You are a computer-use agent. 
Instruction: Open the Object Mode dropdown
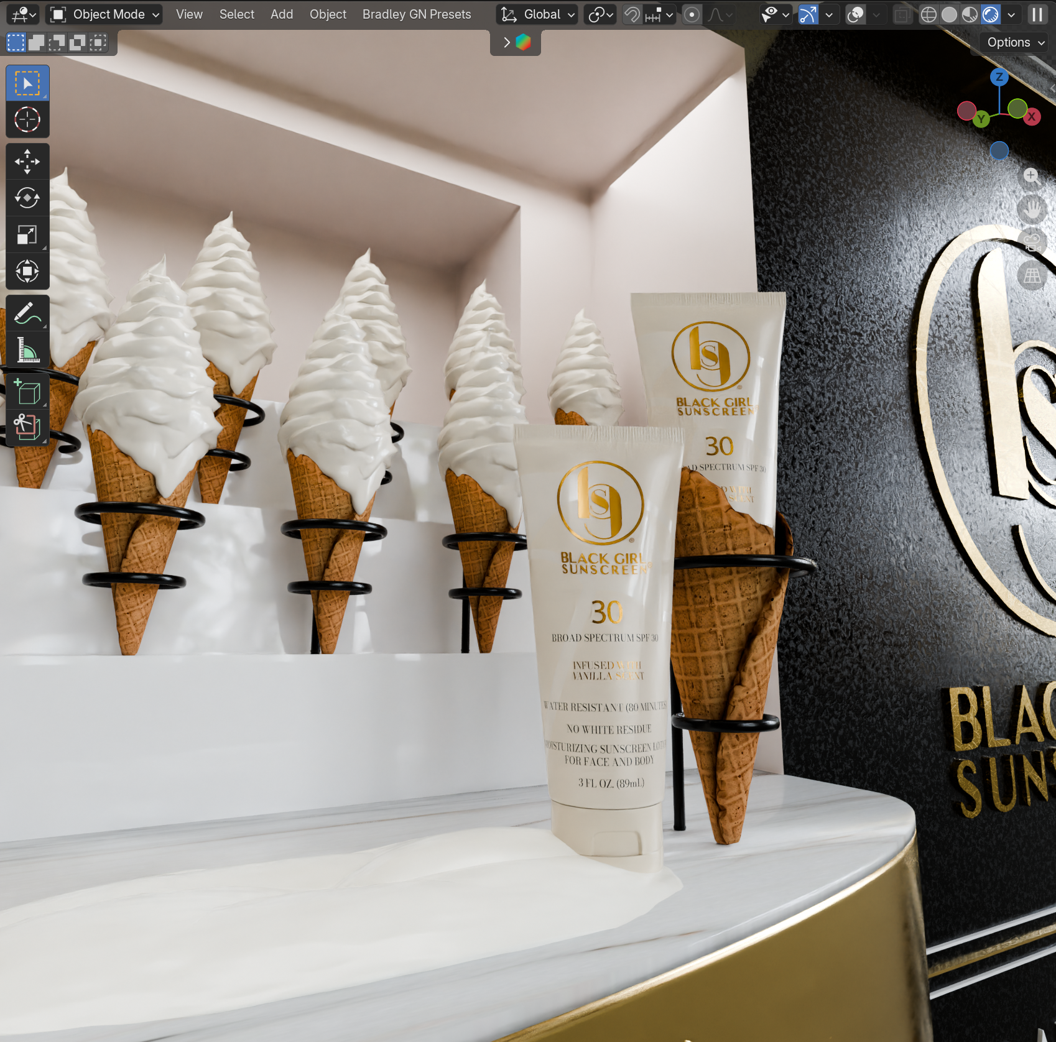point(104,14)
